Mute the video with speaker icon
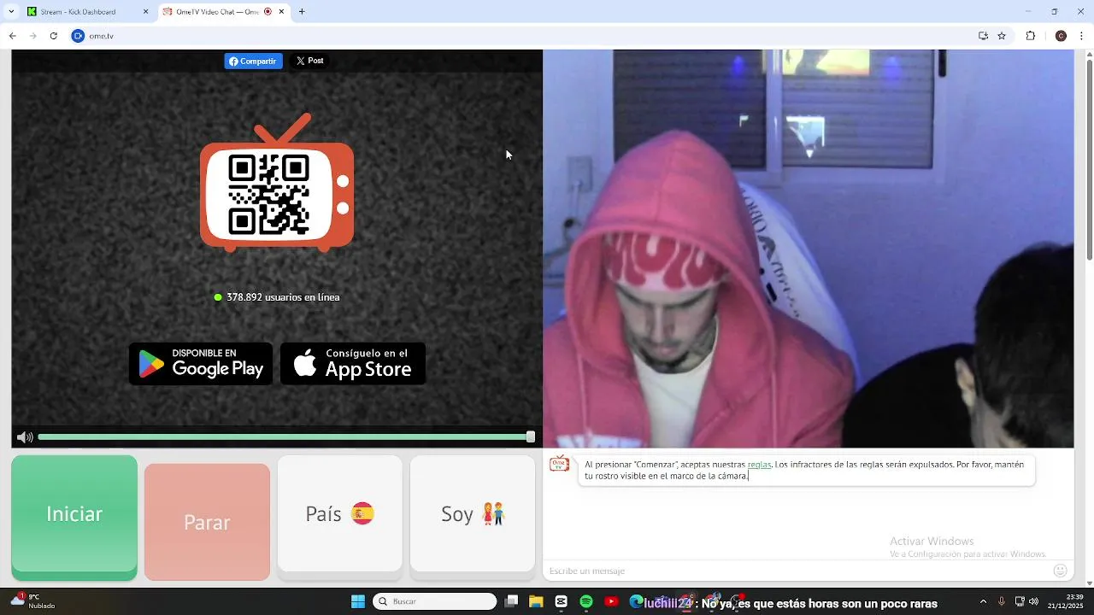Viewport: 1094px width, 615px height. tap(25, 437)
